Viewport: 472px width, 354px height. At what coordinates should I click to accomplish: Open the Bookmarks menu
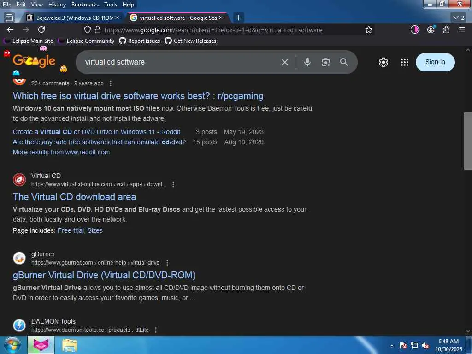85,5
